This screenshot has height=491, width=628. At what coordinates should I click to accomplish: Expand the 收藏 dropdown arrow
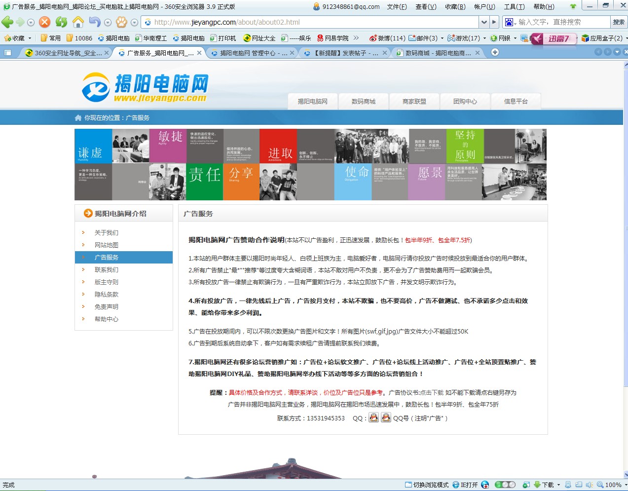pyautogui.click(x=30, y=38)
